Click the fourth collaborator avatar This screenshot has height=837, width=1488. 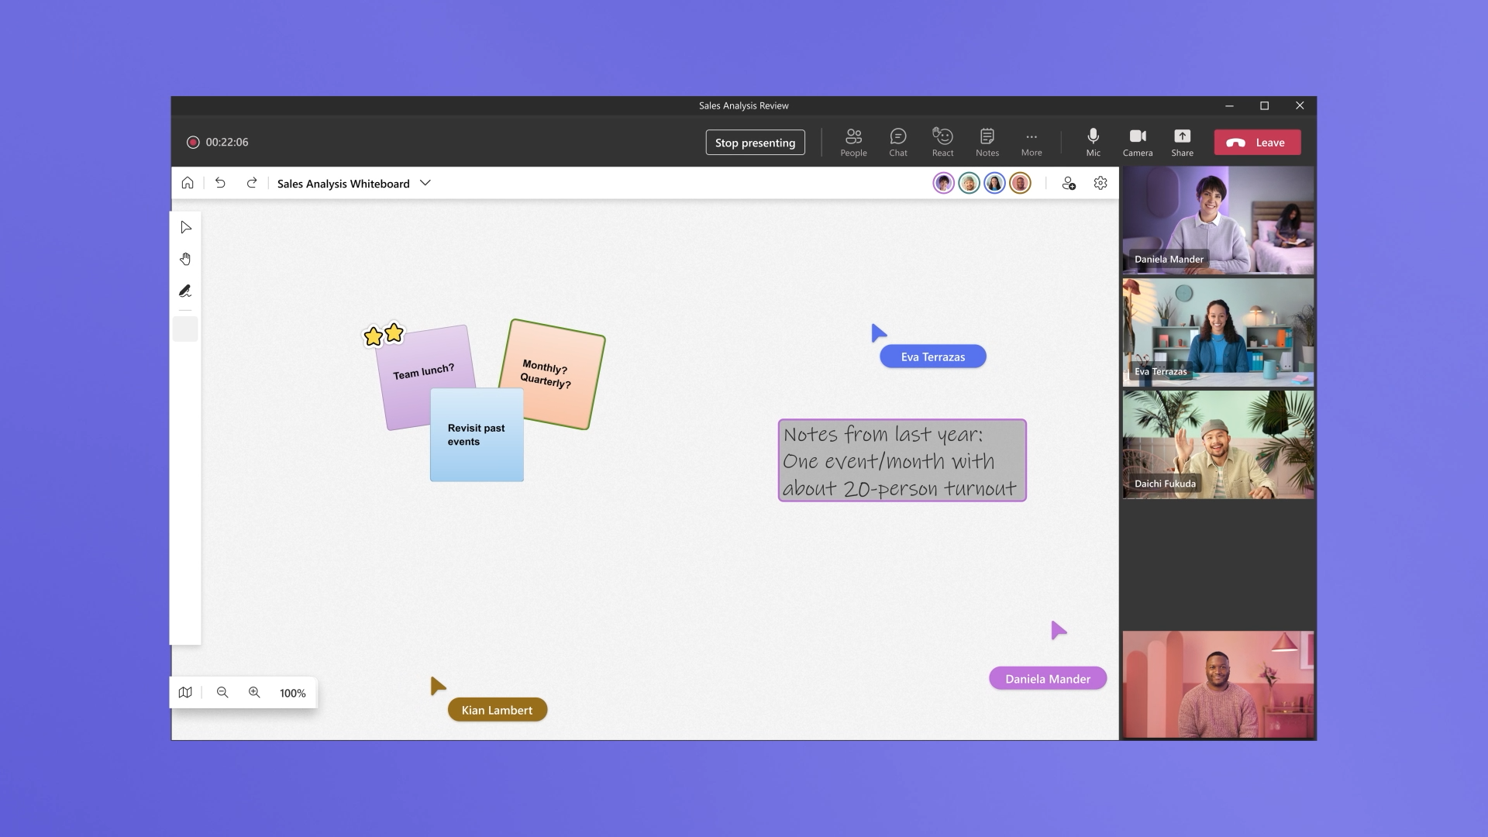pyautogui.click(x=1020, y=183)
